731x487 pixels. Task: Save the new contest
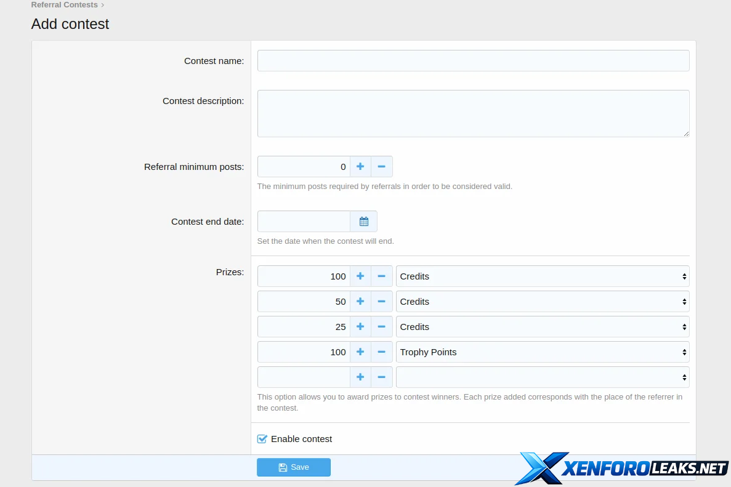coord(294,467)
